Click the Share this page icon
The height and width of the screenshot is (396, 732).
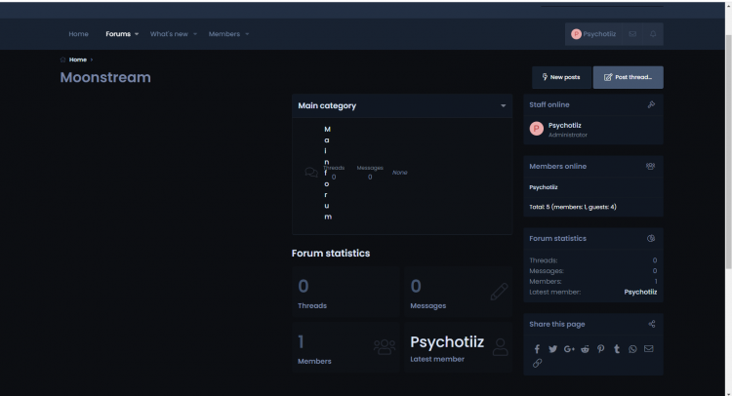[x=652, y=324]
